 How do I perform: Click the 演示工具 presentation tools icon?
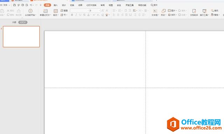(x=204, y=11)
